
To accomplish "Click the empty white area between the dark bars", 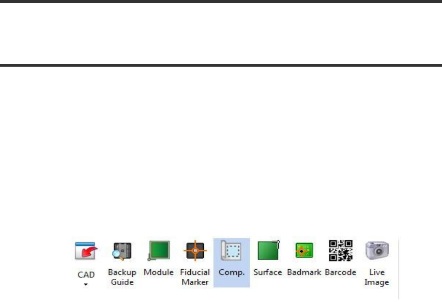I will coord(221,33).
